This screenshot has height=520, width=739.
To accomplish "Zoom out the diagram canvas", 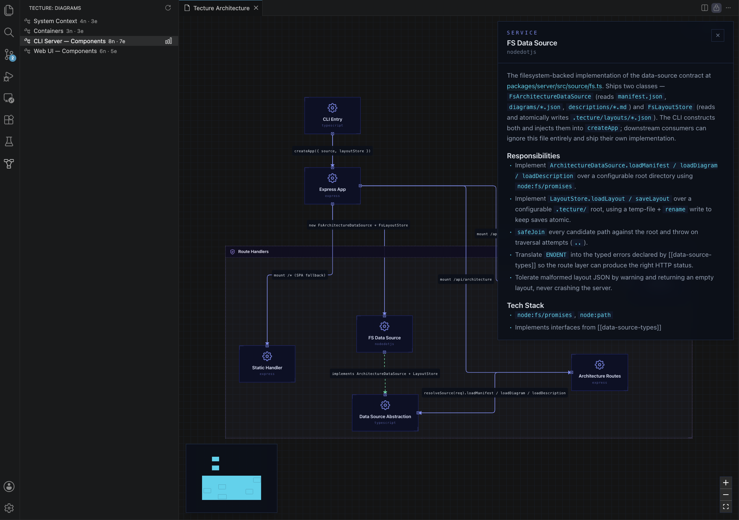I will [726, 495].
